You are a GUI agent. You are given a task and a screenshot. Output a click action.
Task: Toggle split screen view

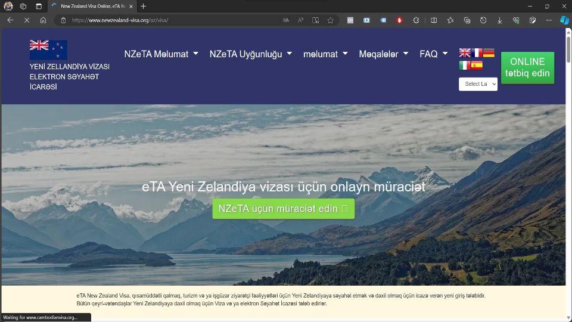[x=434, y=20]
